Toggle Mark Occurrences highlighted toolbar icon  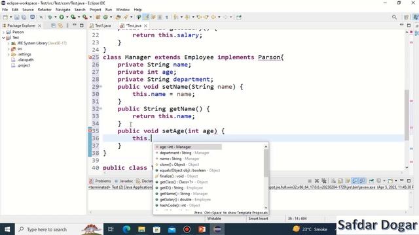point(146,17)
